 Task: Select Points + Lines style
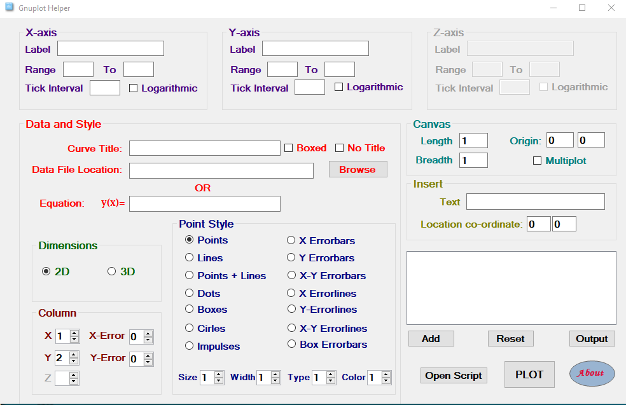tap(190, 276)
